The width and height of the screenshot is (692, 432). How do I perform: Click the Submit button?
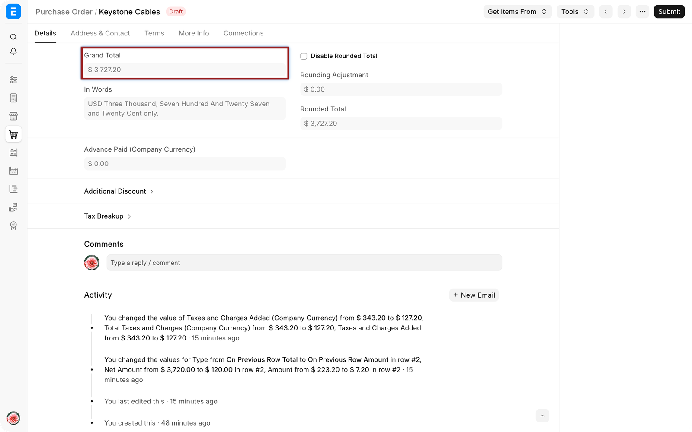[669, 12]
